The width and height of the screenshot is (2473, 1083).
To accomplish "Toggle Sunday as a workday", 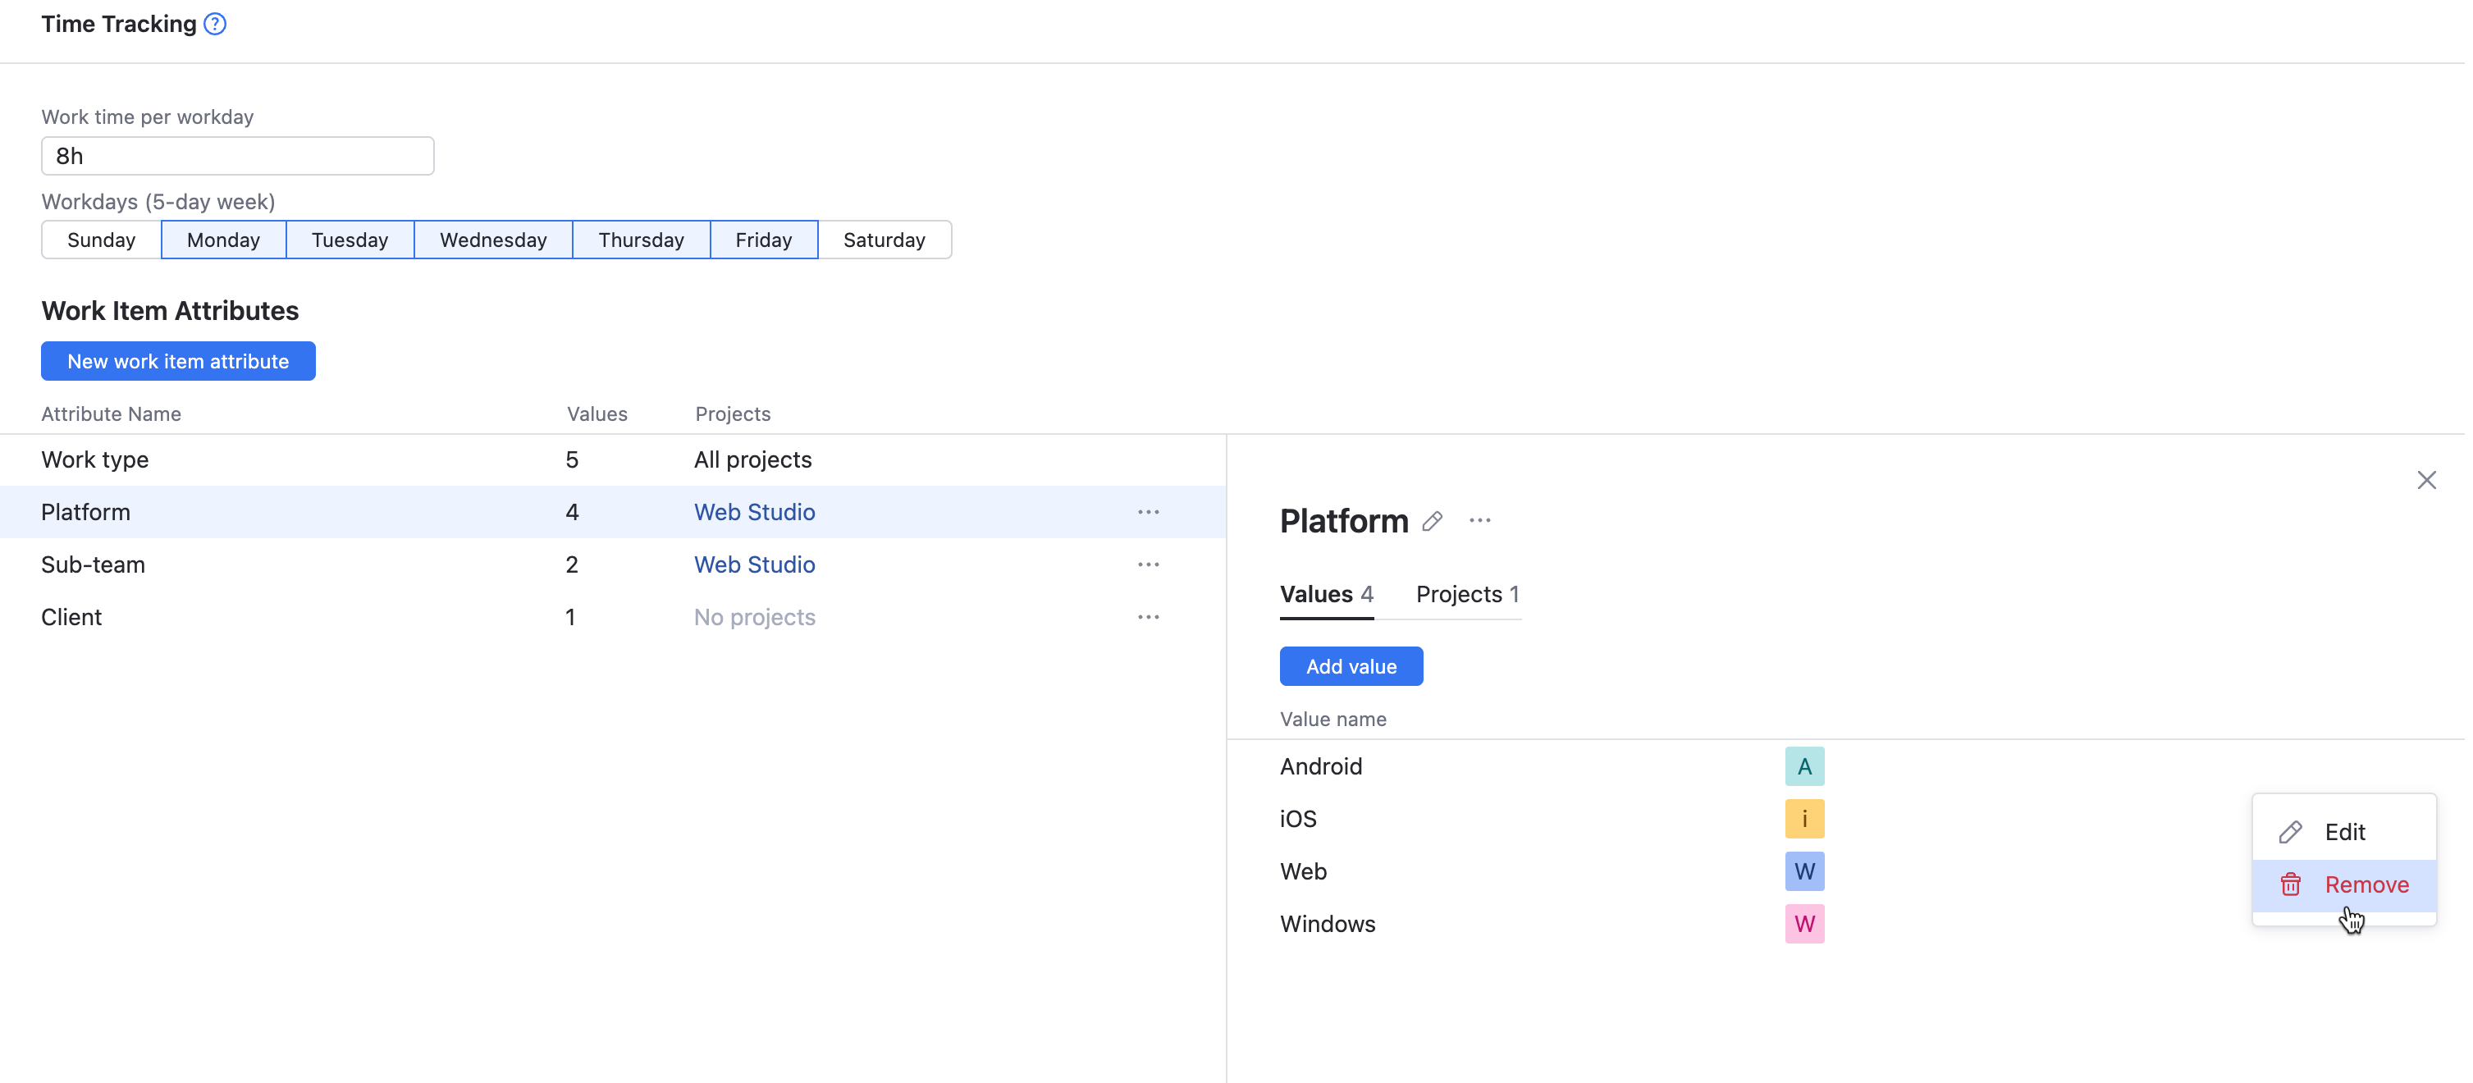I will pyautogui.click(x=101, y=240).
